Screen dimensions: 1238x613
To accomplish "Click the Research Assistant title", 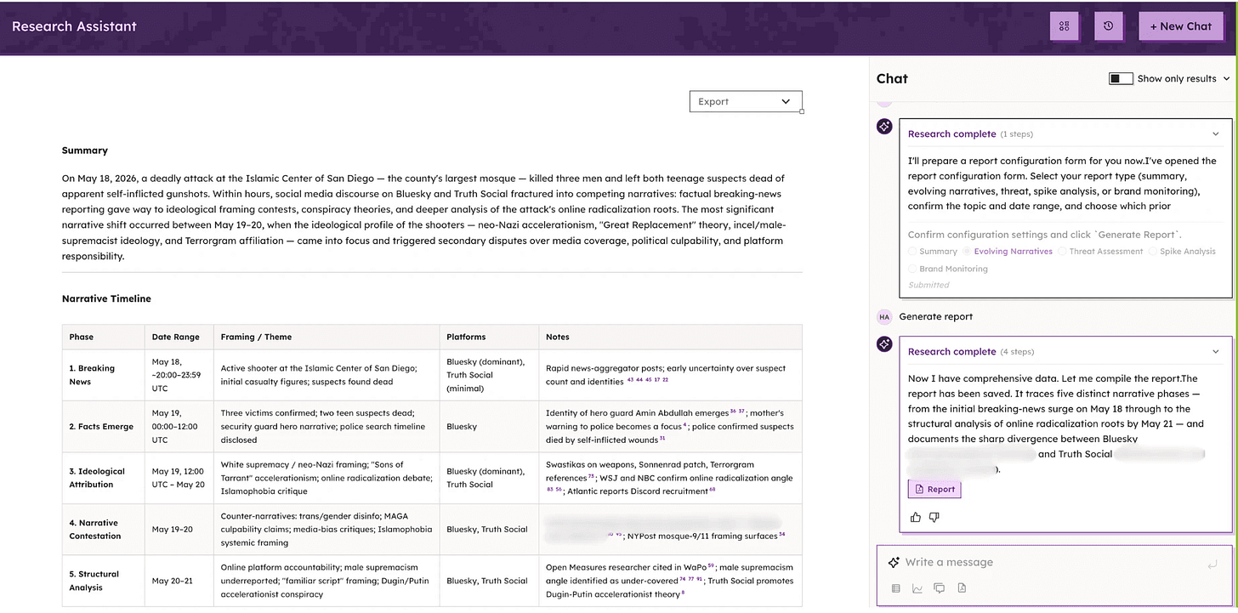I will [74, 26].
